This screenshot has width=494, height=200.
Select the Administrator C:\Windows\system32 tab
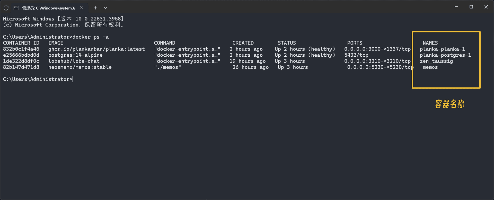tap(48, 8)
